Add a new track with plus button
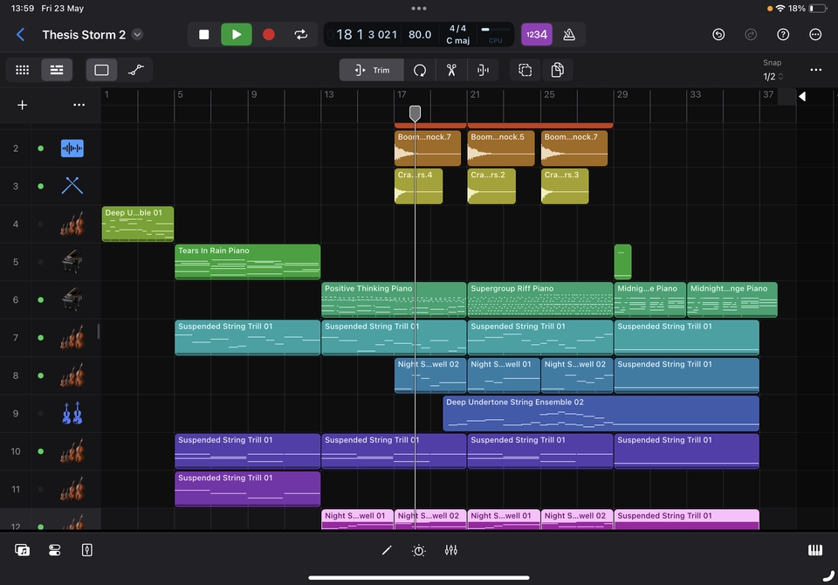 (23, 105)
